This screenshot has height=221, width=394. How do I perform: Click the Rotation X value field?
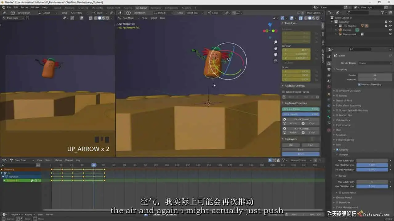296,50
